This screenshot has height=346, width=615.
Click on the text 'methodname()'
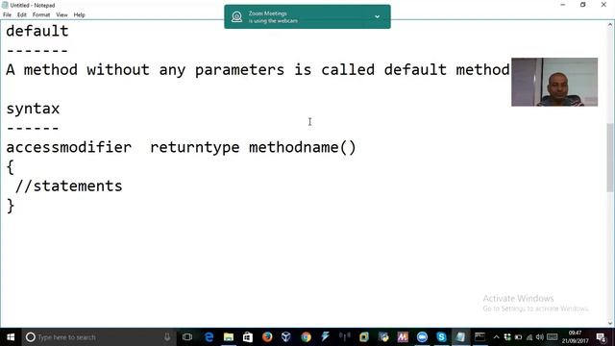[x=303, y=147]
